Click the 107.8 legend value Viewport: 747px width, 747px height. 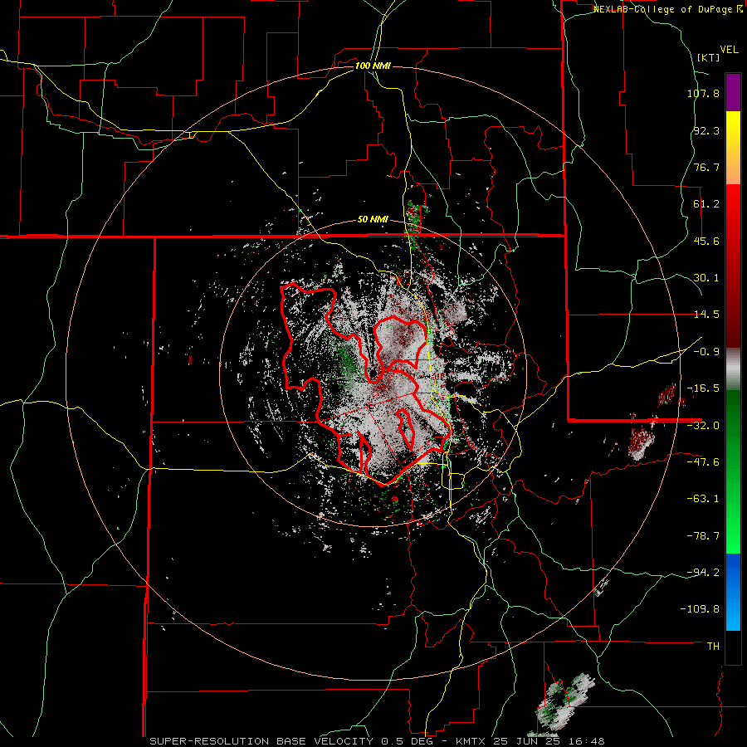tap(703, 93)
